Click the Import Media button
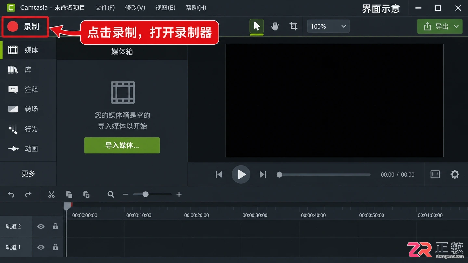468x263 pixels. pos(122,145)
